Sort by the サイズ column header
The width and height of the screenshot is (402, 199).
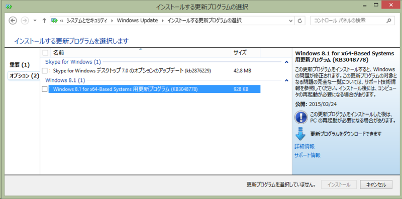click(245, 53)
